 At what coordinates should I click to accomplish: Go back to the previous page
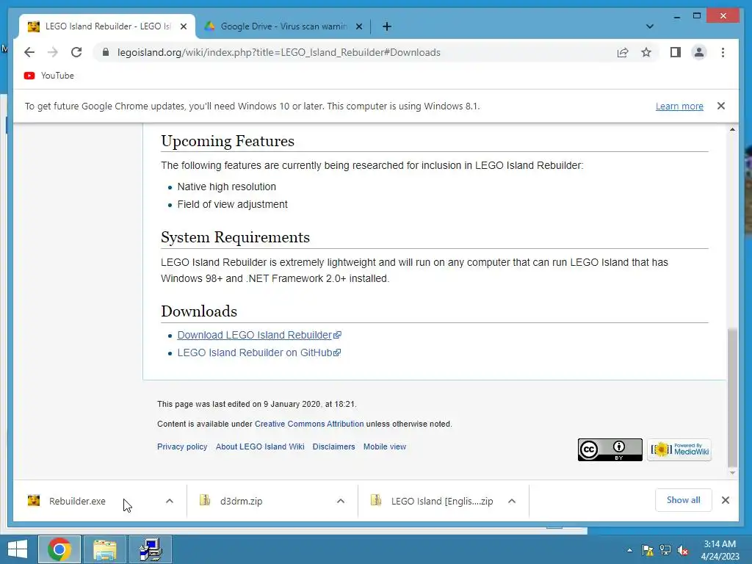29,52
